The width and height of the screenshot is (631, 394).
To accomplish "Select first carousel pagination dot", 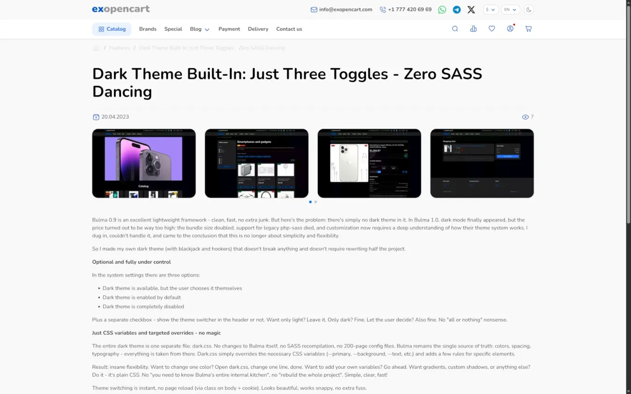I will click(x=310, y=202).
